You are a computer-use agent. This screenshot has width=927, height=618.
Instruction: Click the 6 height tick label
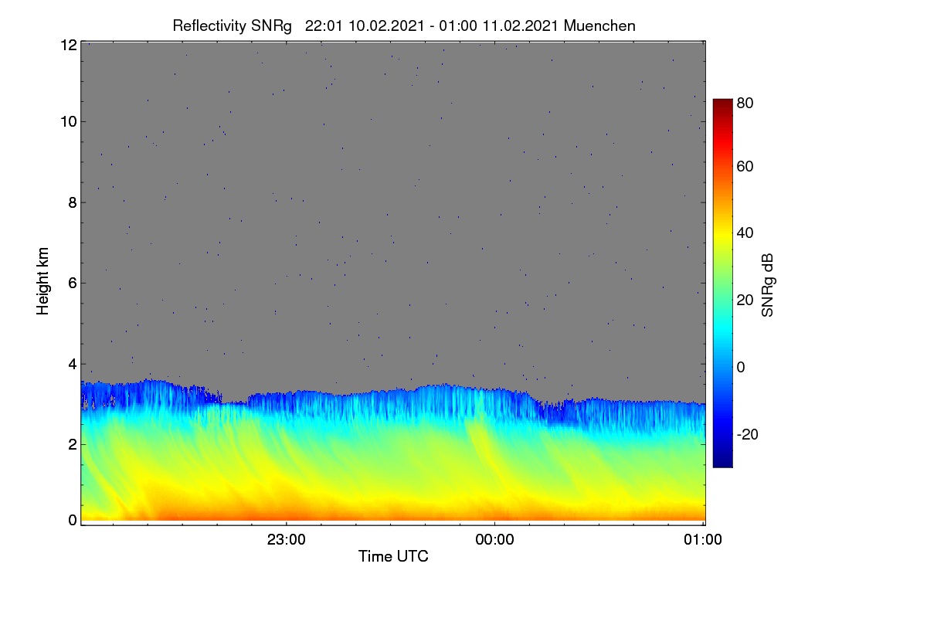click(x=72, y=283)
